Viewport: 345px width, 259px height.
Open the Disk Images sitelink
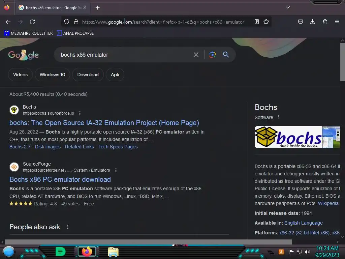click(48, 147)
